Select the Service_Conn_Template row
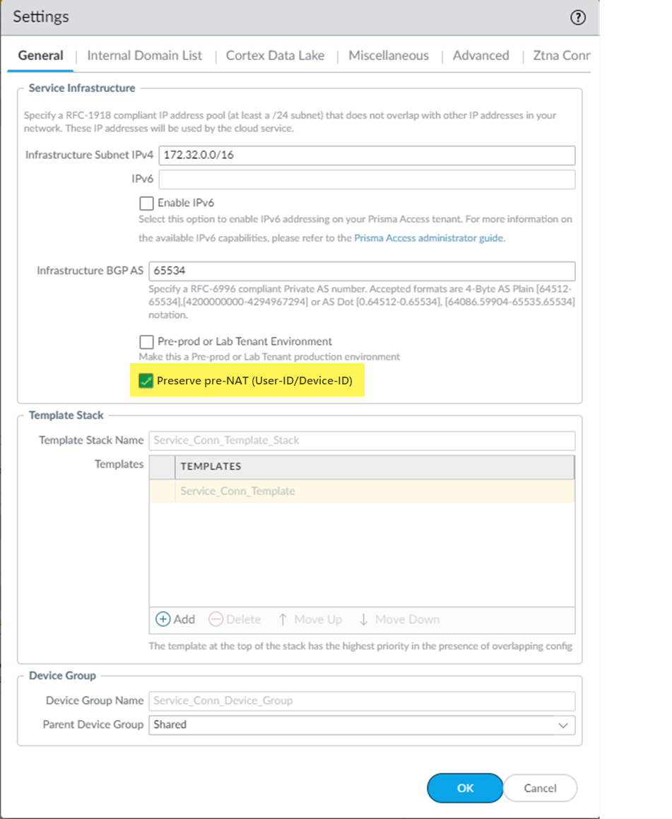 point(362,491)
